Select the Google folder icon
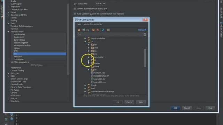 pyautogui.click(x=89, y=85)
